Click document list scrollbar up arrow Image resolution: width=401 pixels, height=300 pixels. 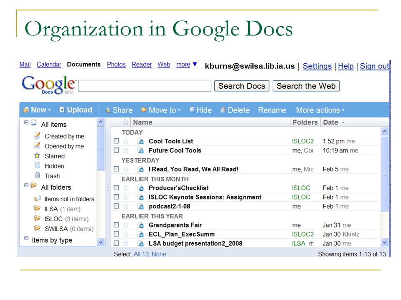[384, 132]
